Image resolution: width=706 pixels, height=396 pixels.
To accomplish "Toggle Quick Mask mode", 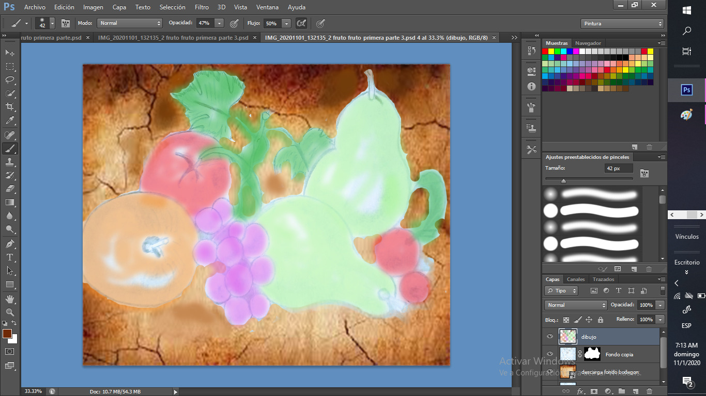I will click(x=10, y=351).
